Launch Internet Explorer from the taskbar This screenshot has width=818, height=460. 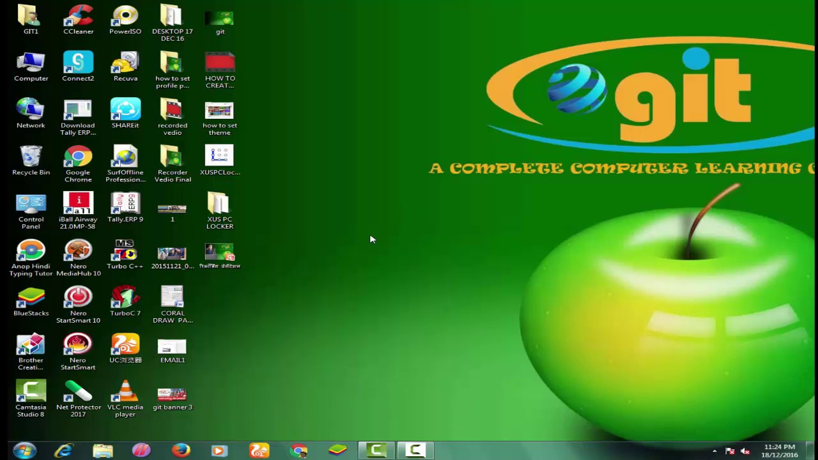[63, 450]
